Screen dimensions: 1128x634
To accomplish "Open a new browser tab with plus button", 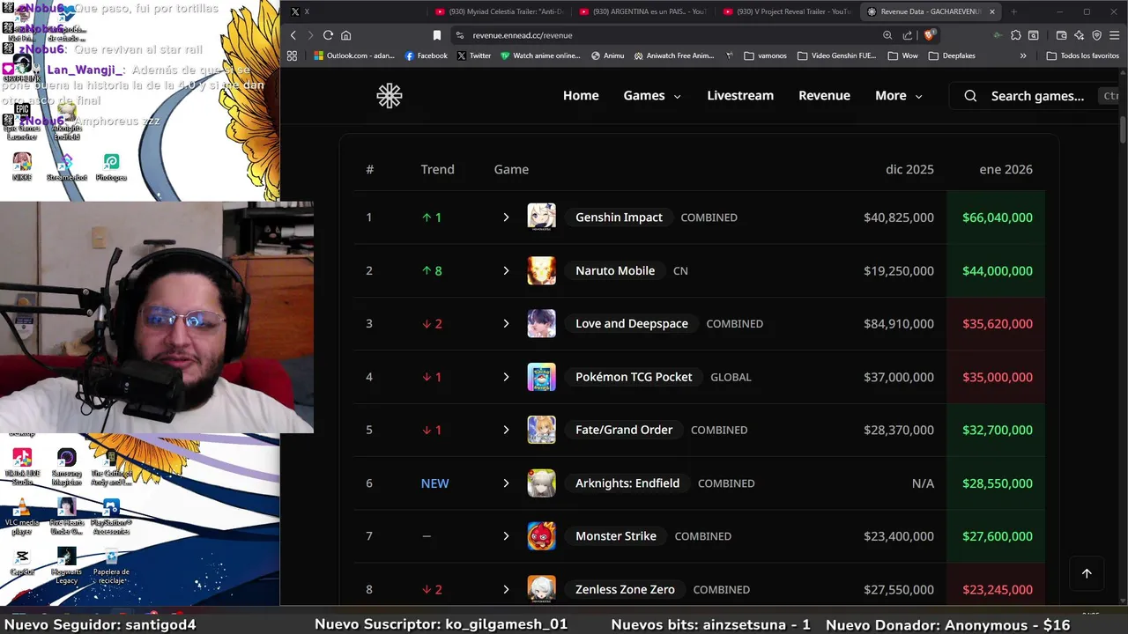I will click(x=1013, y=11).
